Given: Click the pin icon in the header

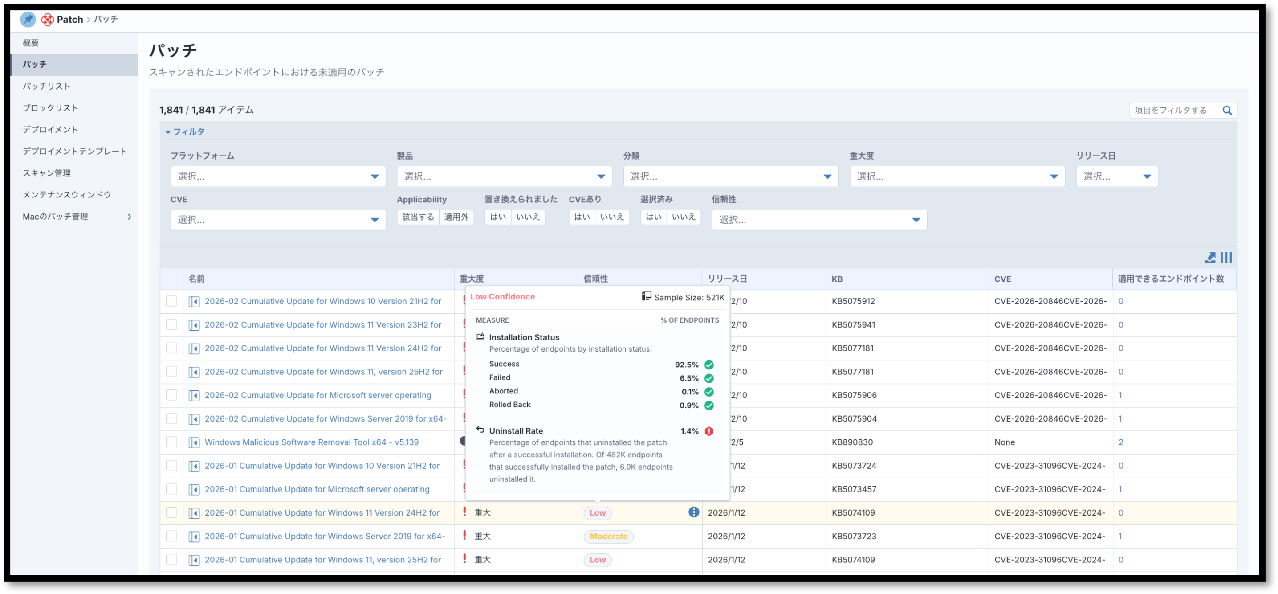Looking at the screenshot, I should coord(28,19).
